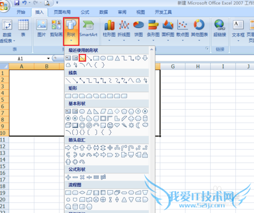Expand the Name Box dropdown arrow

click(48, 58)
